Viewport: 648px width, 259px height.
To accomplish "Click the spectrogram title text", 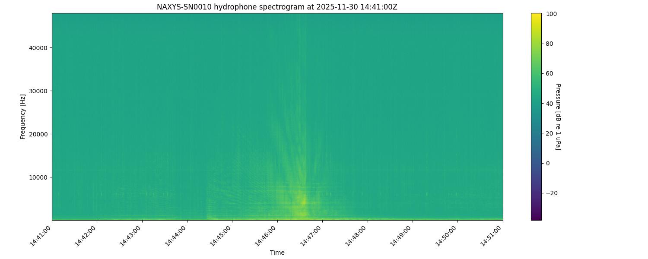I will [277, 7].
